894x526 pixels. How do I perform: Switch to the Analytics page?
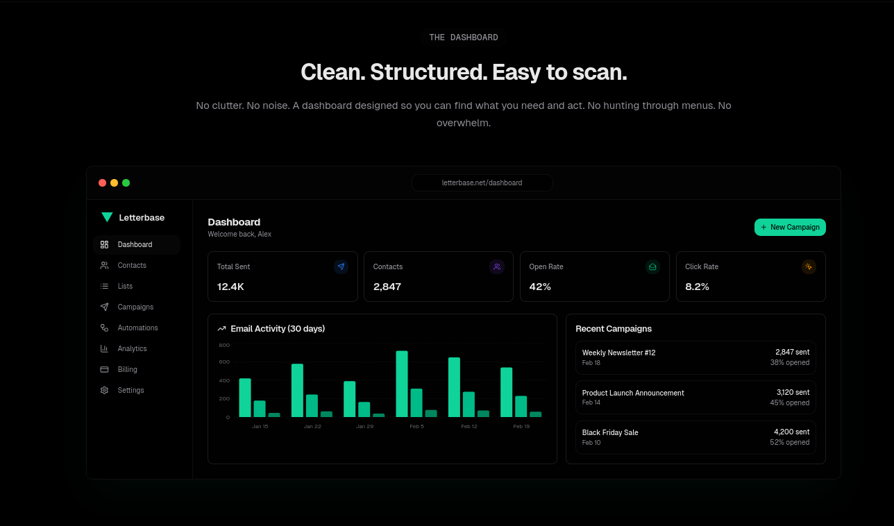pos(137,348)
